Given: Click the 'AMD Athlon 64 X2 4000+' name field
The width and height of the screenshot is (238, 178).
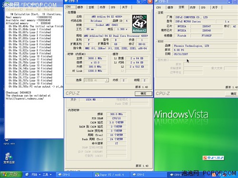Looking at the screenshot, I should click(x=107, y=17).
